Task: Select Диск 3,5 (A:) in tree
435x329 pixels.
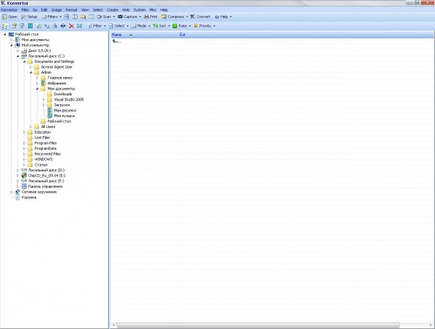Action: click(39, 51)
